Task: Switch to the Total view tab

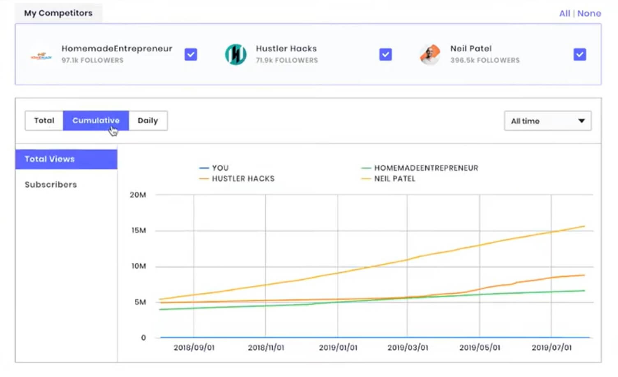Action: click(x=44, y=120)
